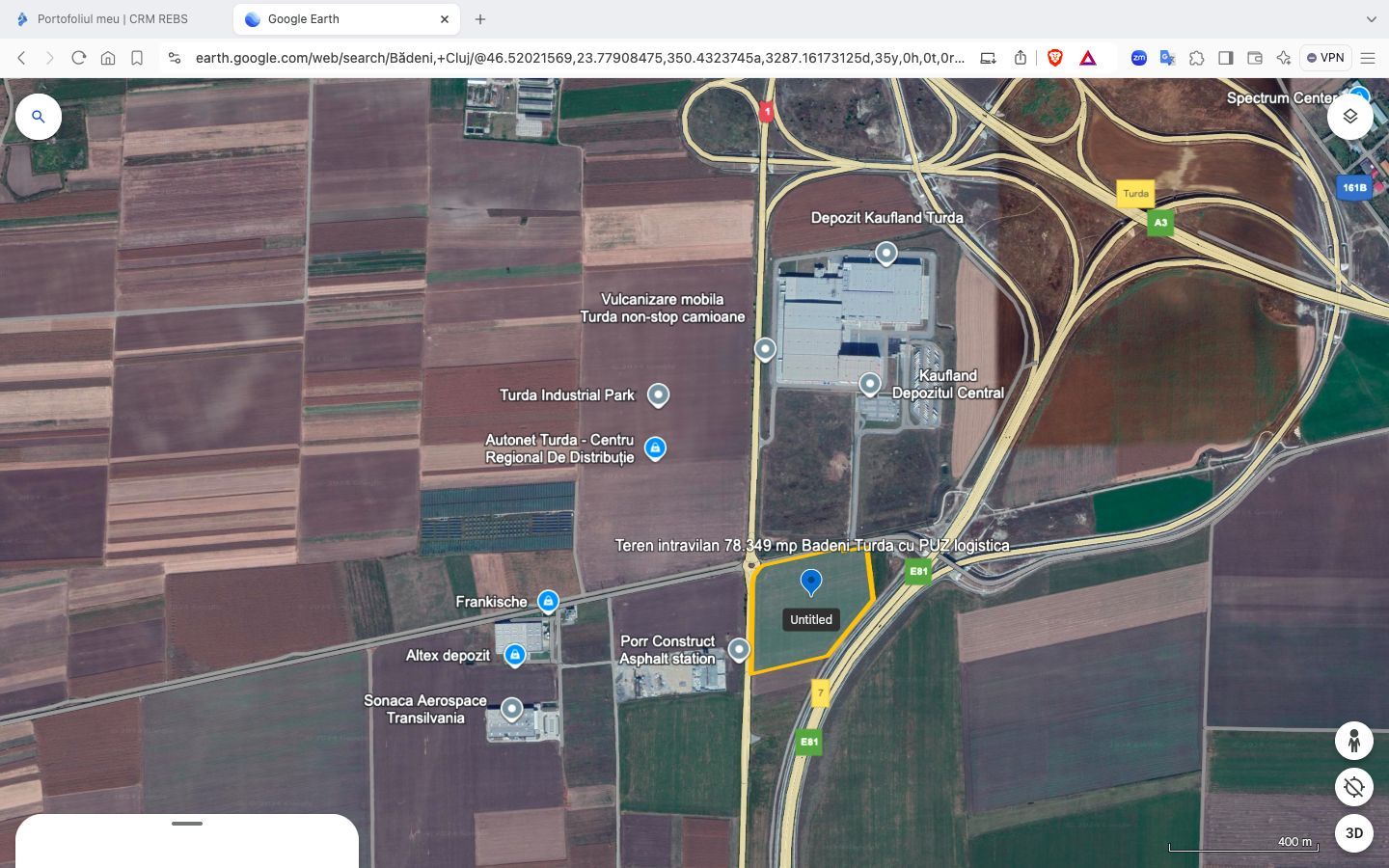Open a new browser tab

pos(480,18)
